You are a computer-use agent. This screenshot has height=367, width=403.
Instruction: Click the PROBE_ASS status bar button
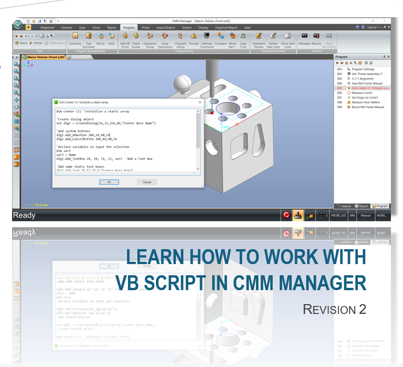click(x=338, y=216)
